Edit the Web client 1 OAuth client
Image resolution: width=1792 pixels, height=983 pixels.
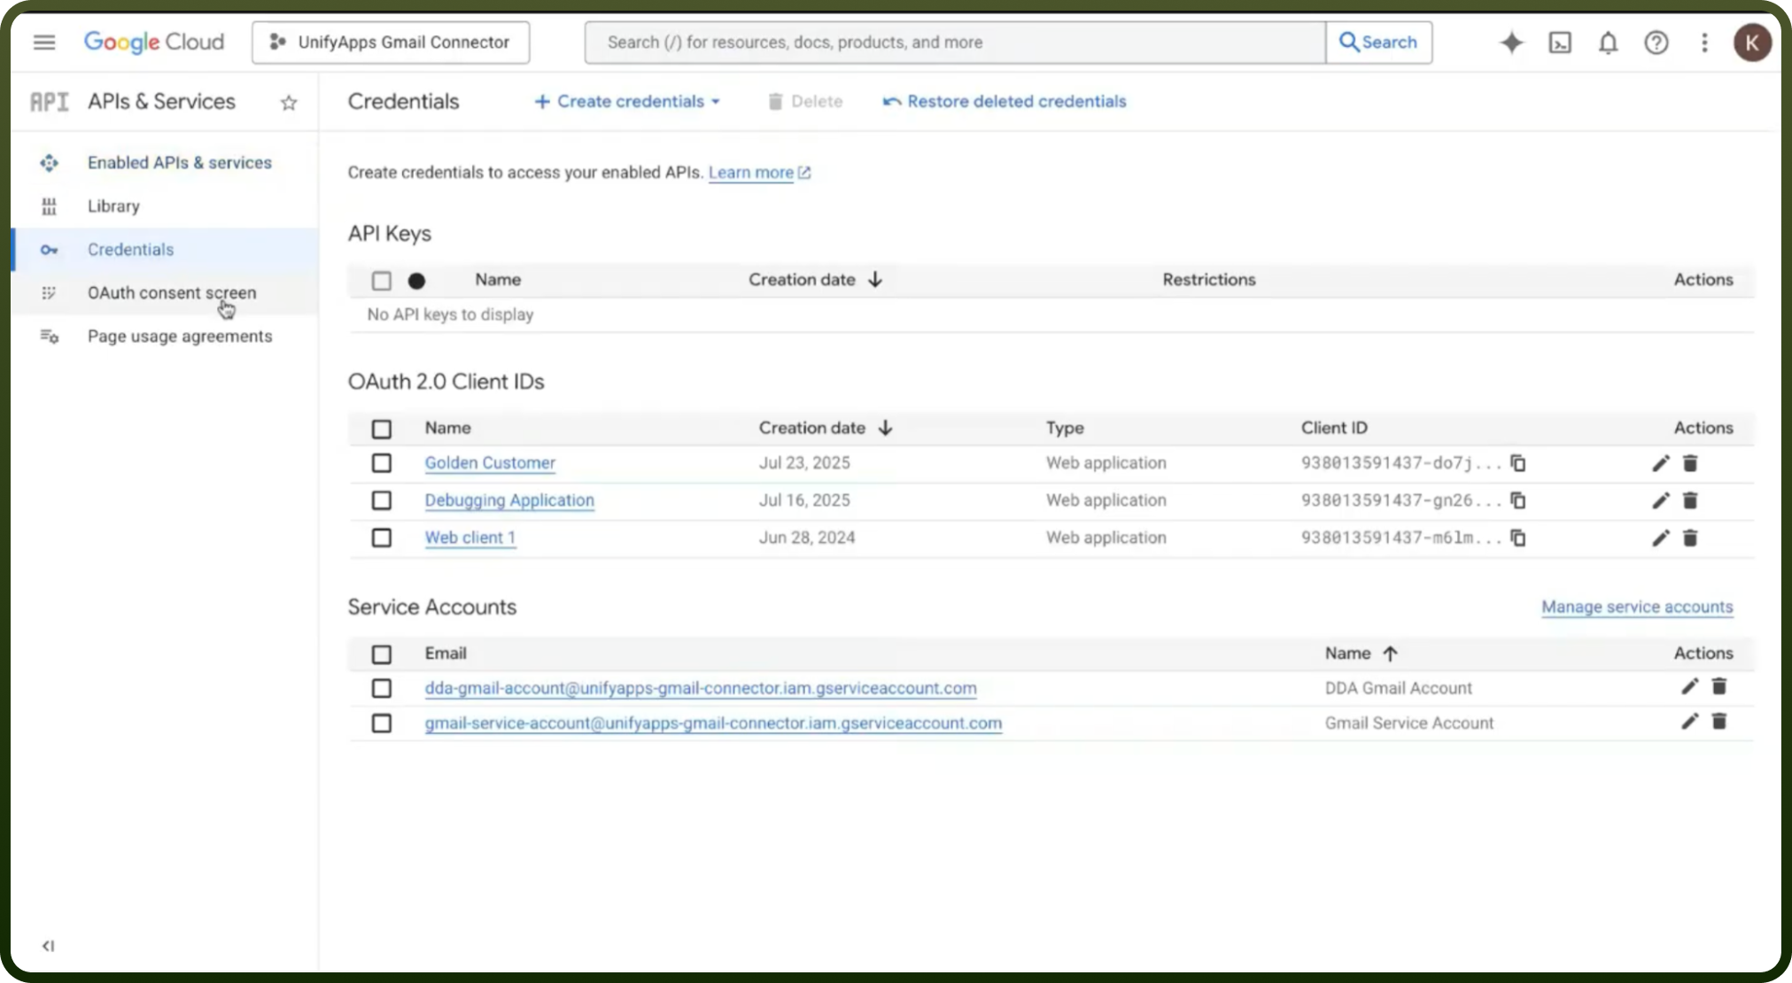click(x=1660, y=538)
